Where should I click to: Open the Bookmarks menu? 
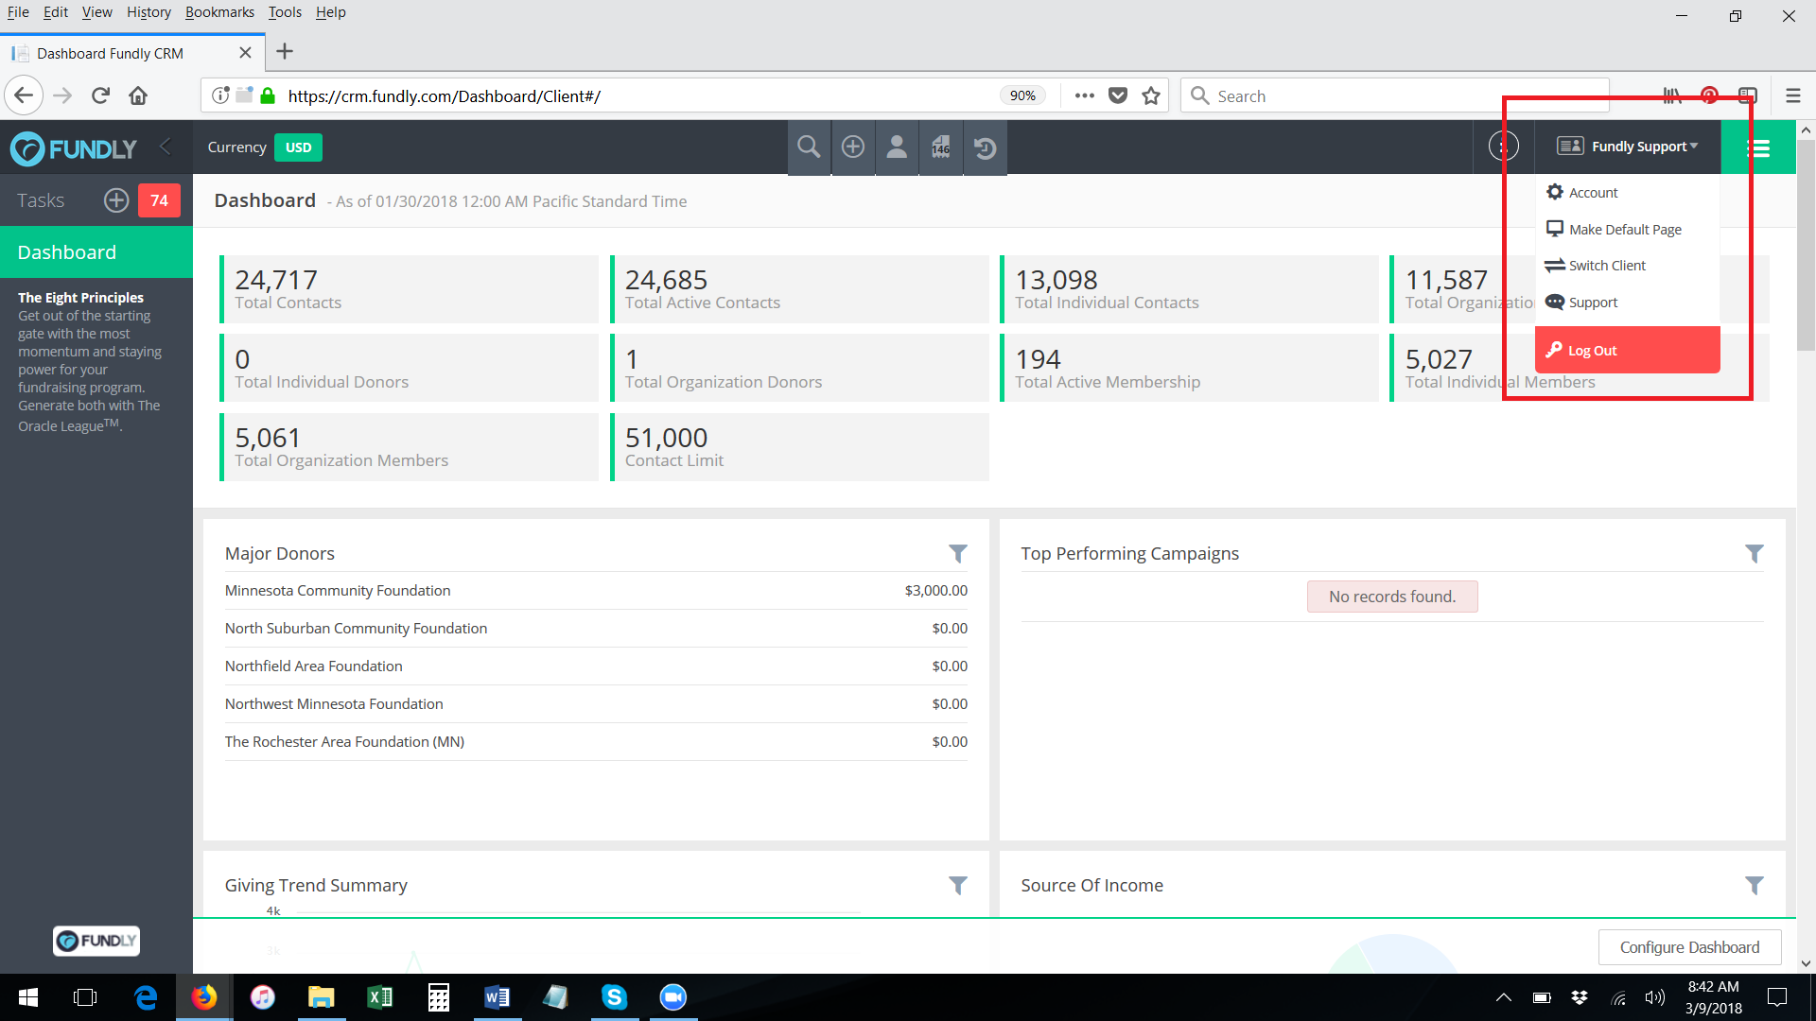click(219, 12)
